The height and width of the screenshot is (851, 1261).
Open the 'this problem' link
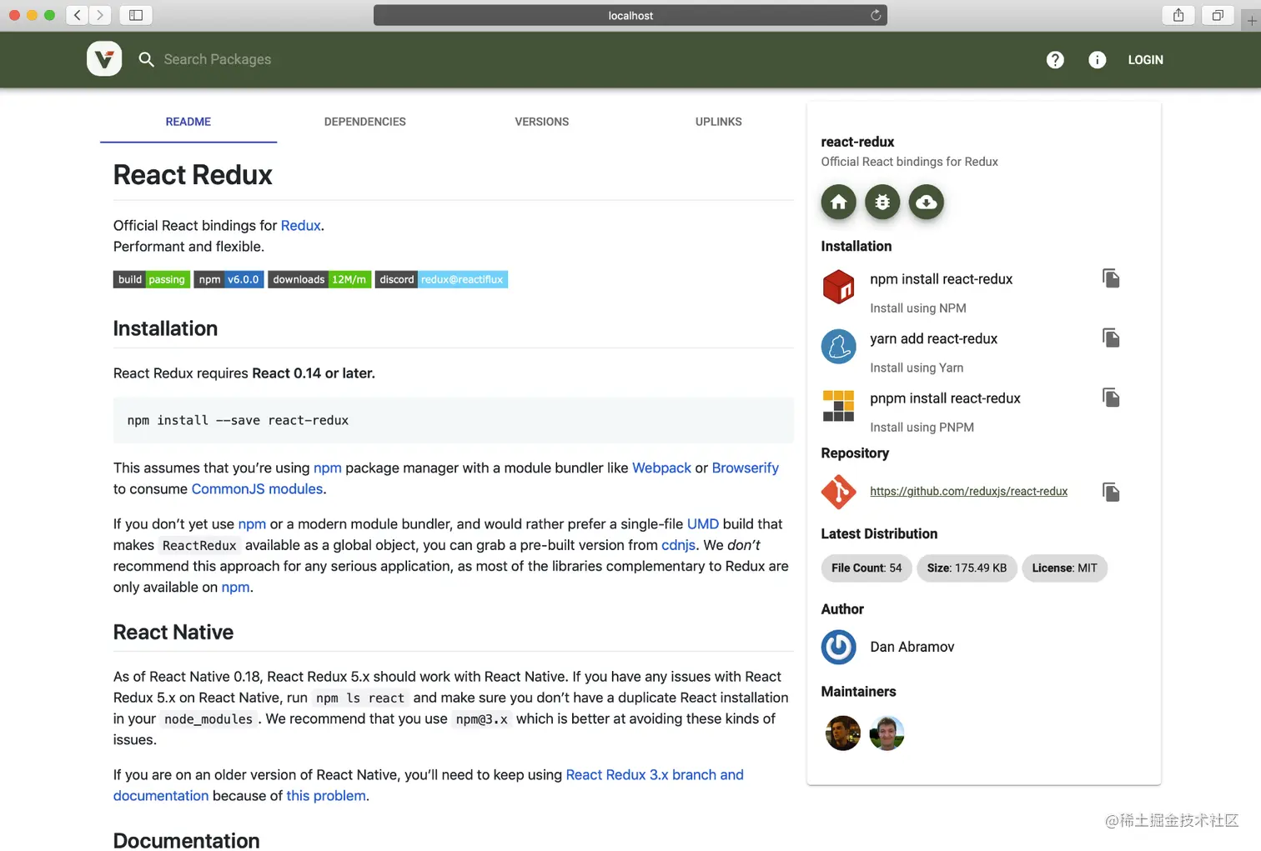(x=325, y=796)
